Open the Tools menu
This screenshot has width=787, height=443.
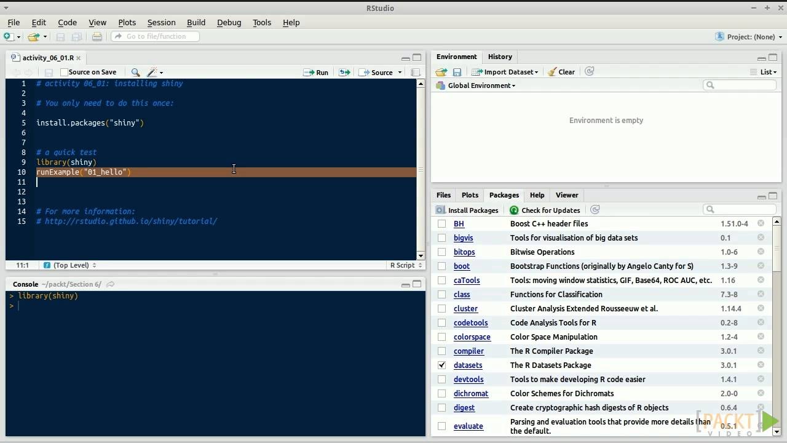[262, 22]
